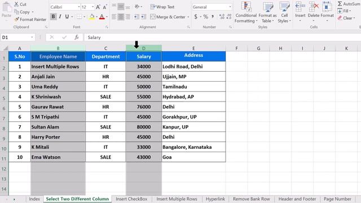Viewport: 361px width, 203px height.
Task: Click the Copy icon
Action: [x=16, y=12]
